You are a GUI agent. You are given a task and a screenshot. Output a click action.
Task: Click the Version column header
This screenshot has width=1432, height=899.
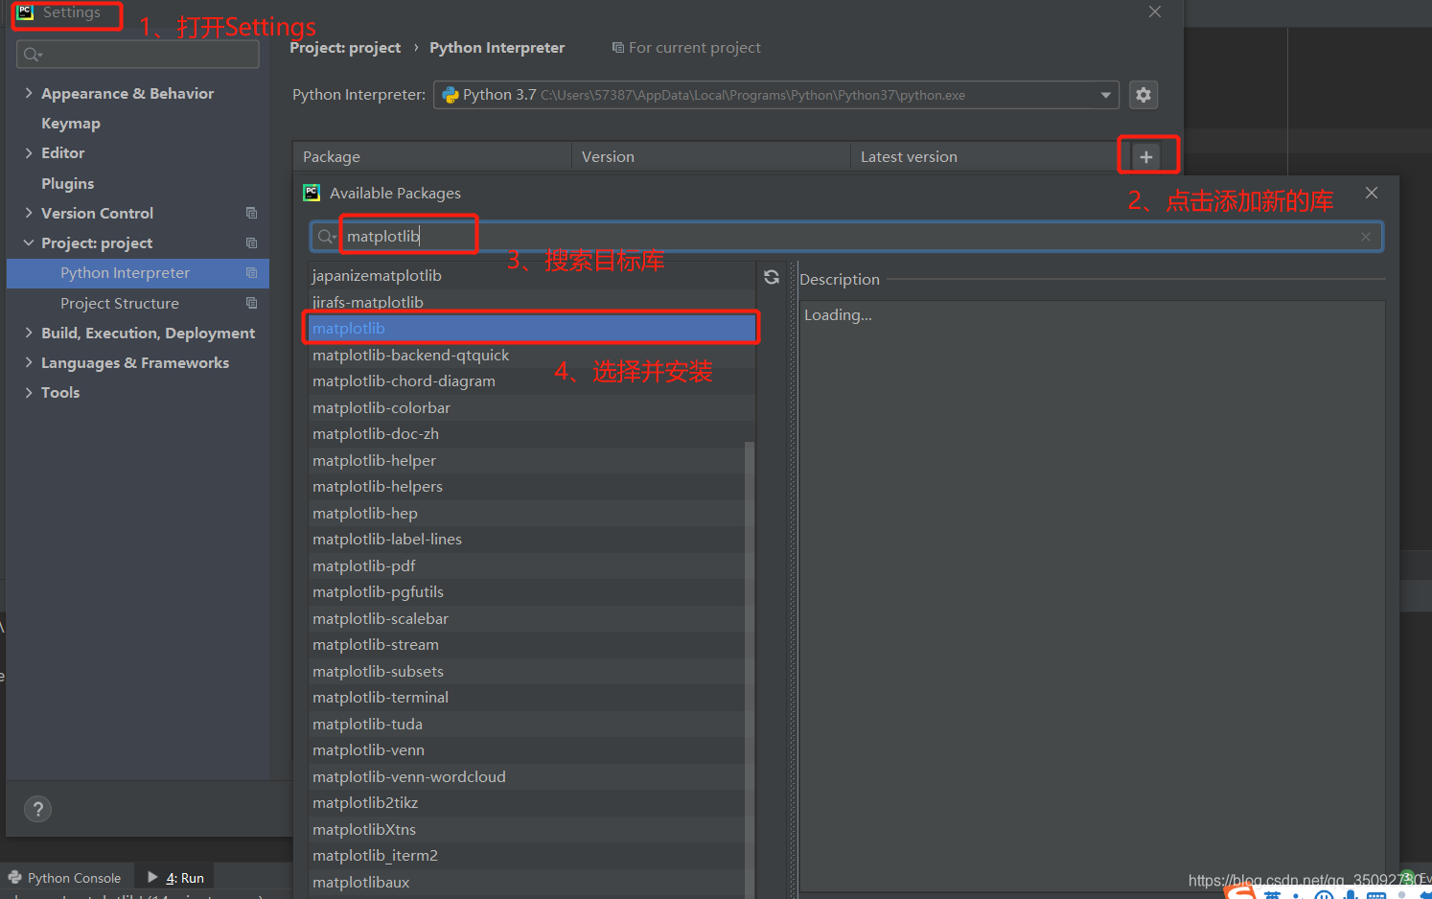[711, 156]
